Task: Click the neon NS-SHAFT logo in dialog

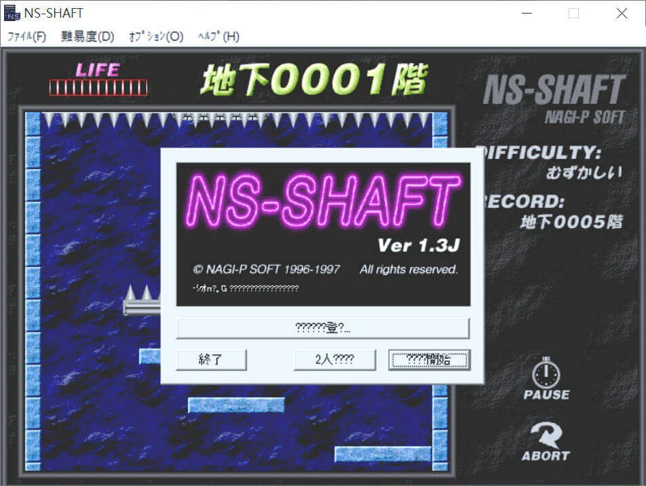Action: click(323, 201)
